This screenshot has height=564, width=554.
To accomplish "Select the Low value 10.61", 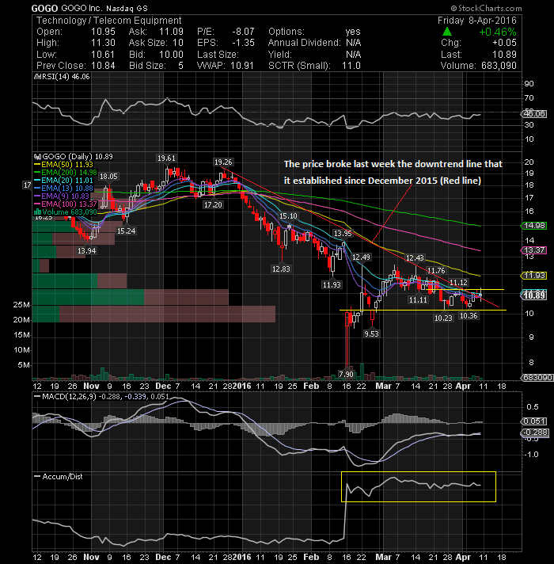I will (103, 55).
